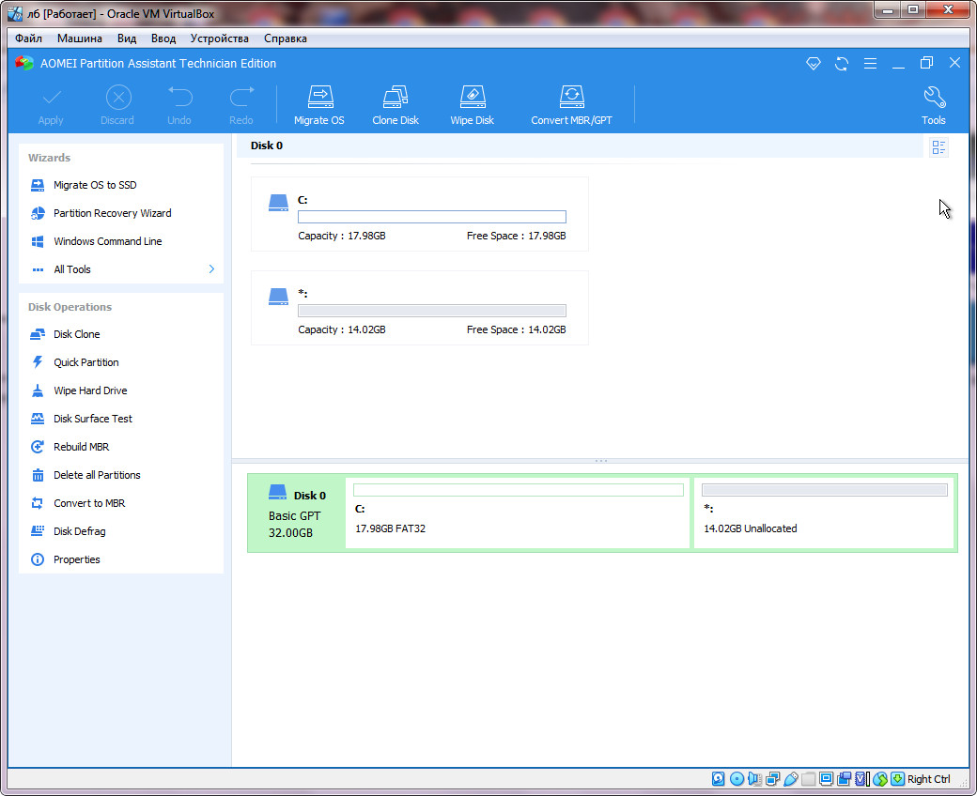
Task: Click Delete all Partitions in sidebar
Action: click(x=97, y=475)
